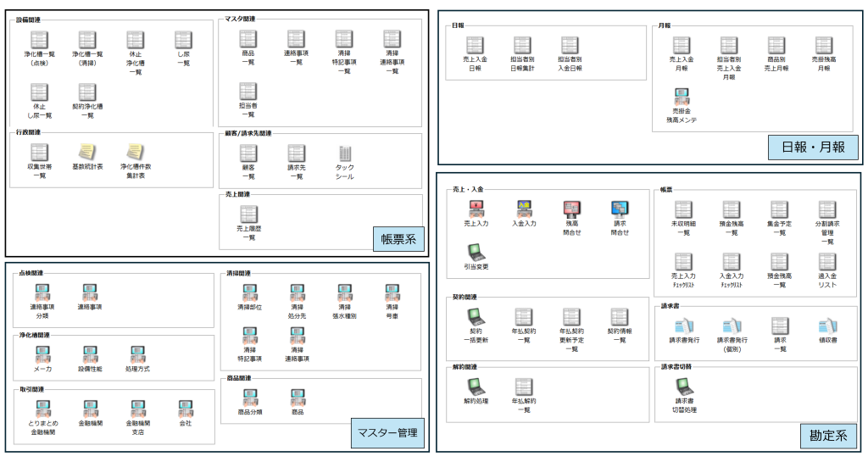Open 金融機関支店 master icon
This screenshot has width=868, height=462.
tap(138, 409)
